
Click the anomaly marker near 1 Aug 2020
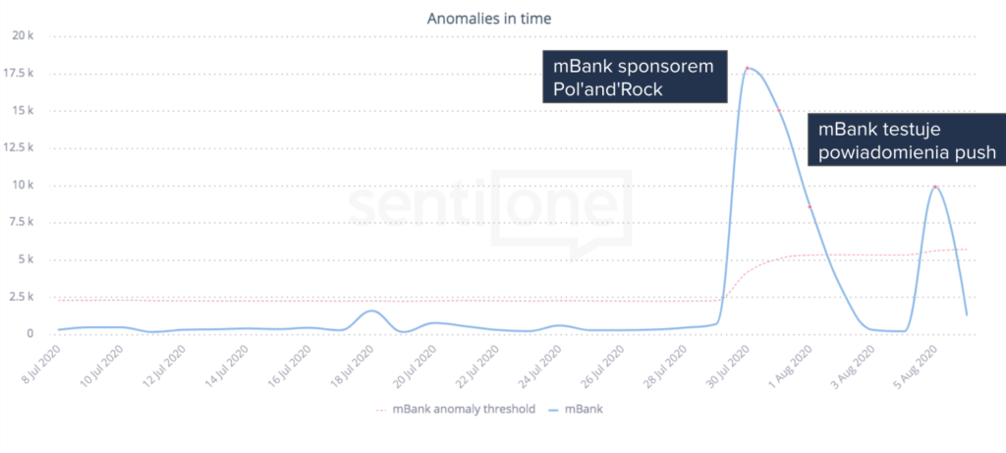coord(810,206)
